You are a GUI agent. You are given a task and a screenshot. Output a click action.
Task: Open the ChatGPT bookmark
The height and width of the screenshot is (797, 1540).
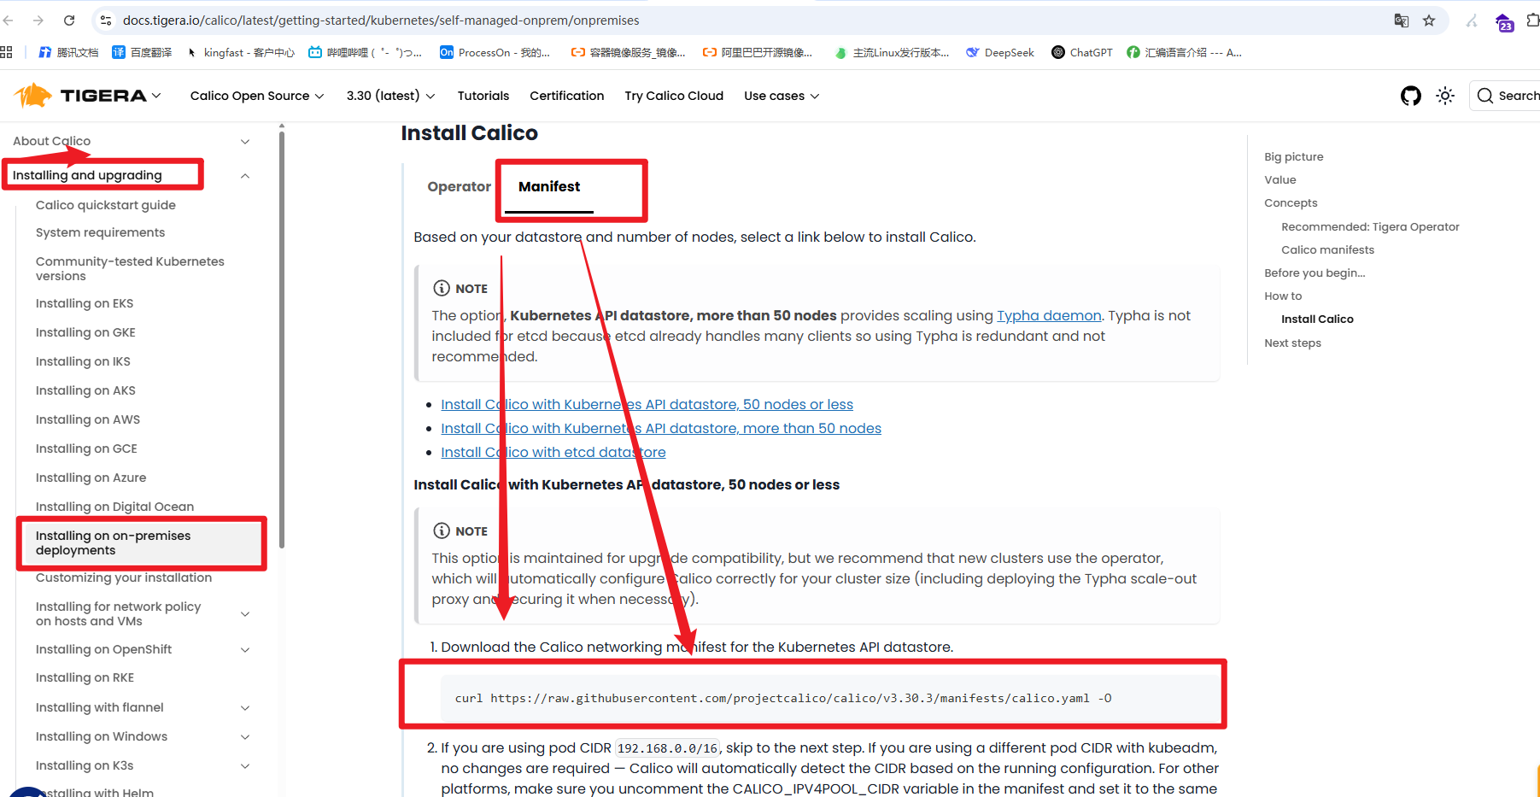pyautogui.click(x=1082, y=52)
